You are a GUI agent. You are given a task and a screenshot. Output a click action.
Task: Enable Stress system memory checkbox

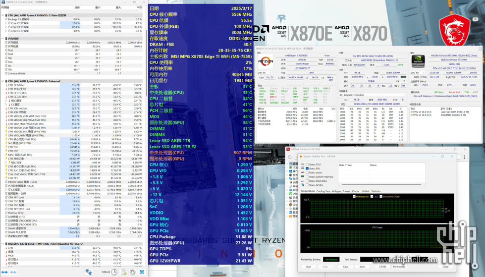click(307, 177)
